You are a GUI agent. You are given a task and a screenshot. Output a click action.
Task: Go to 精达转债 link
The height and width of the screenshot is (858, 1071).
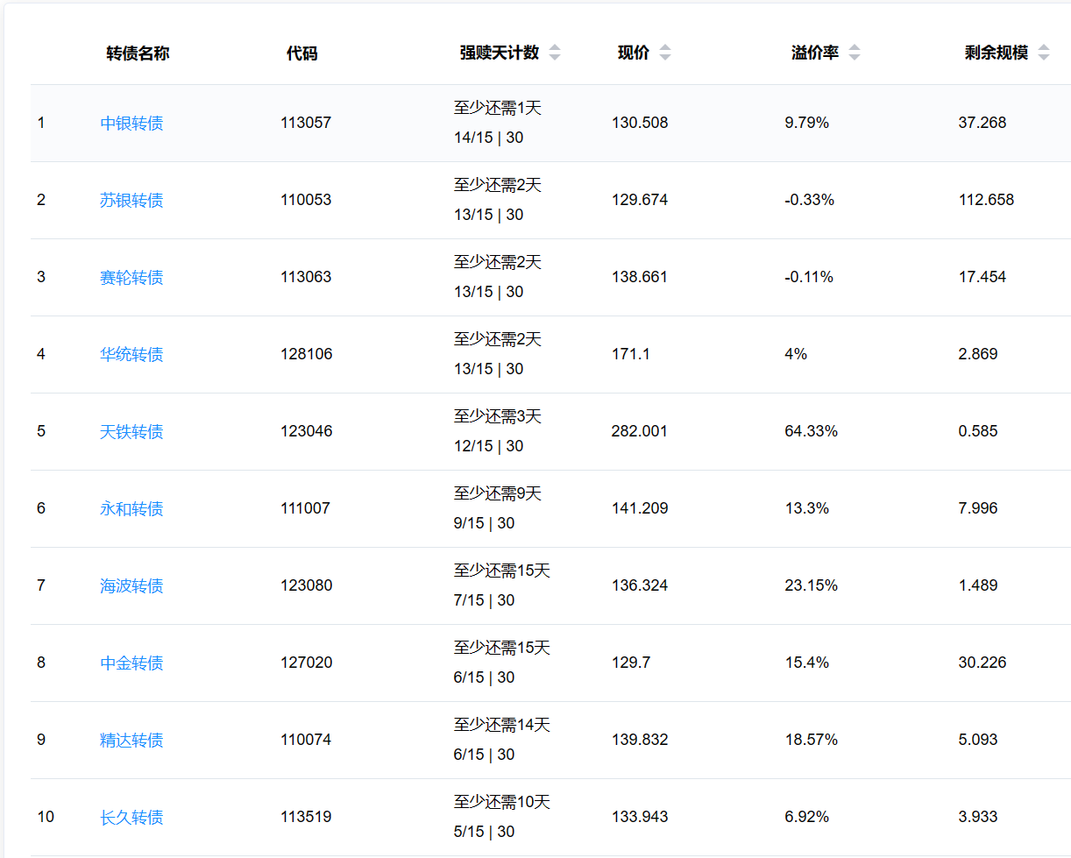131,741
